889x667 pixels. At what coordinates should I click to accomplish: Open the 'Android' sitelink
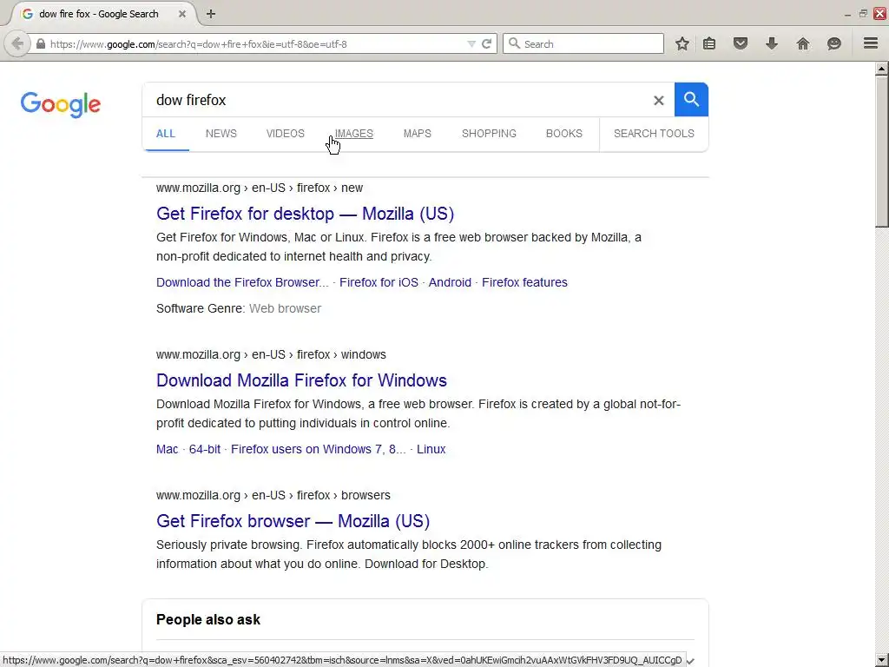click(450, 282)
